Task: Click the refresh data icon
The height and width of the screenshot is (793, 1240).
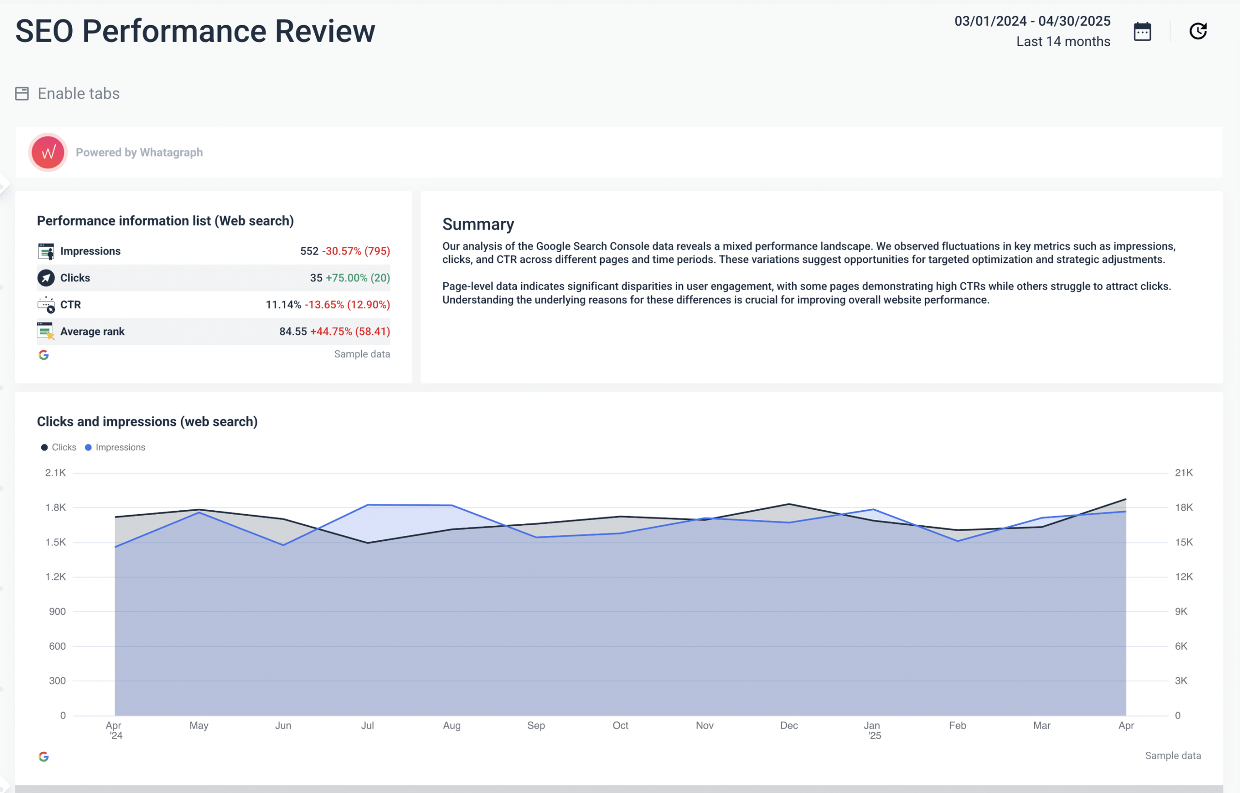Action: (x=1198, y=31)
